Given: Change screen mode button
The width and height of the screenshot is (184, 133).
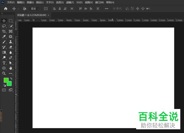Looking at the screenshot, I should click(11, 90).
